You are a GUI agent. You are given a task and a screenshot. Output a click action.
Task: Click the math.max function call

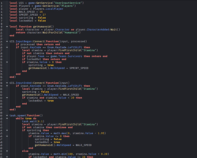(60, 133)
